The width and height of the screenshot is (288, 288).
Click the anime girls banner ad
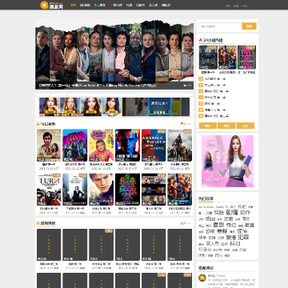81,107
